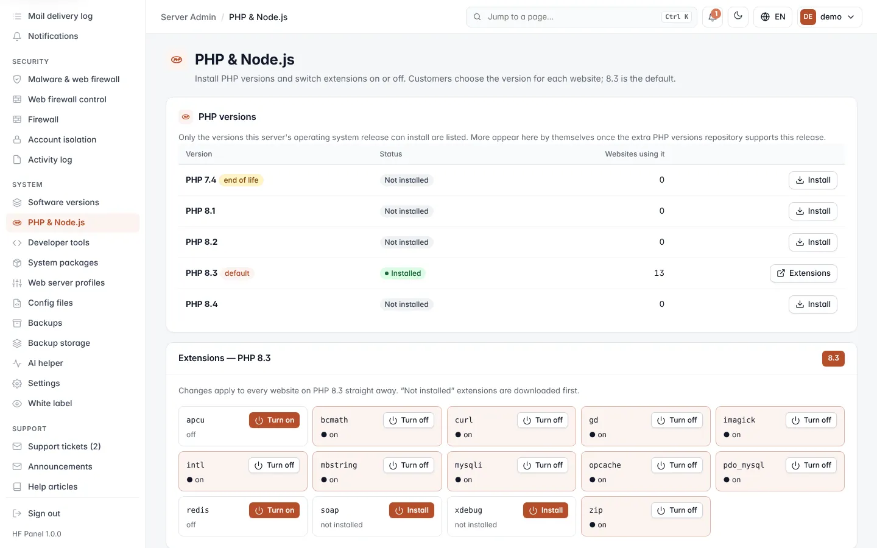Click the Activity log file icon

(x=17, y=160)
